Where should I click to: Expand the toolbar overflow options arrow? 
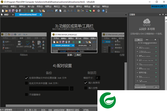(x=106, y=11)
